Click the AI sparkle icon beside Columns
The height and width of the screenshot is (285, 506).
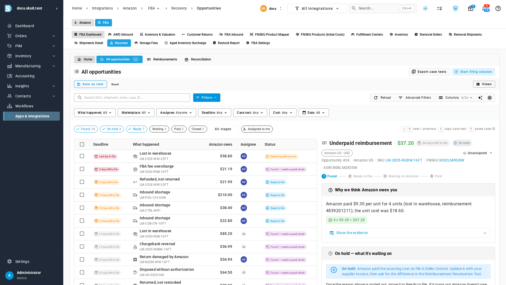tap(480, 98)
